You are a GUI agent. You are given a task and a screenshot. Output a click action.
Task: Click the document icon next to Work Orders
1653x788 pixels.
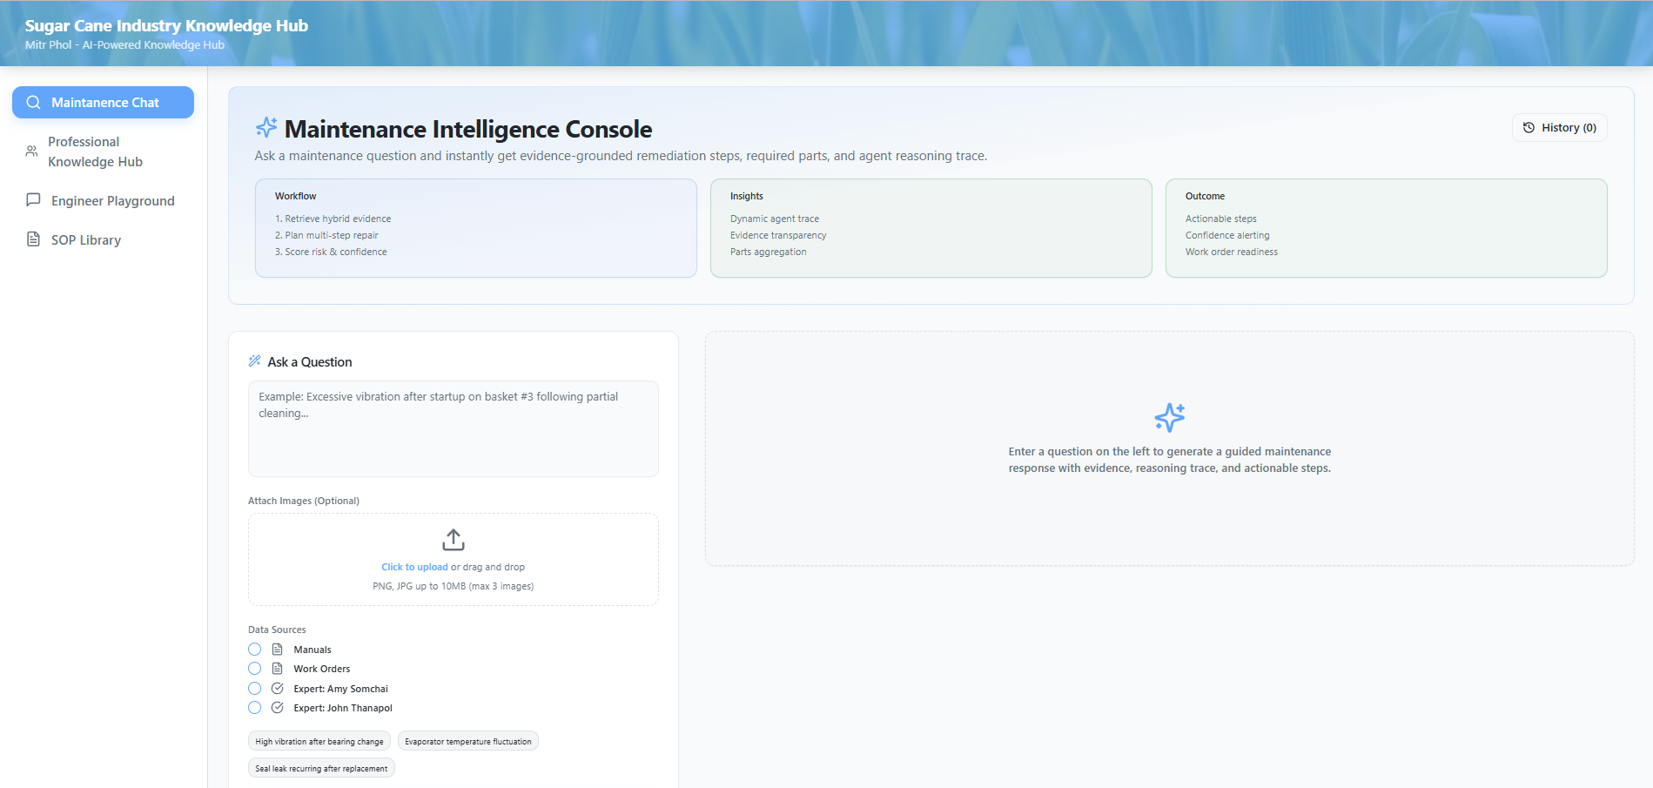pyautogui.click(x=278, y=669)
